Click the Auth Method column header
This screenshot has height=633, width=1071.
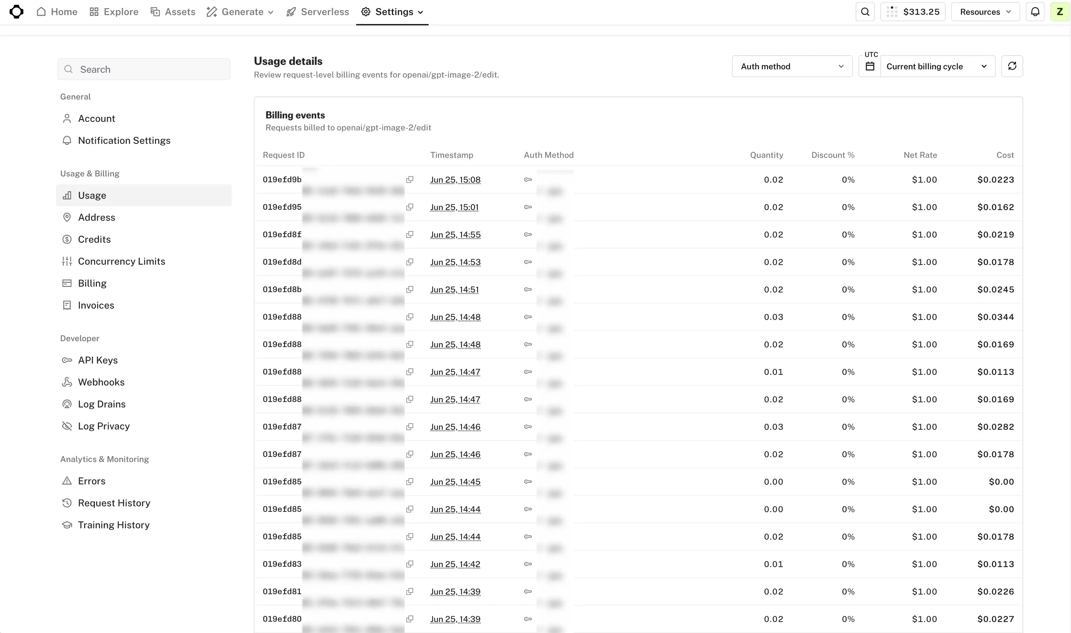pos(549,155)
